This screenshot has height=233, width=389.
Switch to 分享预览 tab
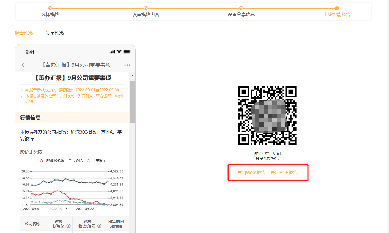pos(55,33)
